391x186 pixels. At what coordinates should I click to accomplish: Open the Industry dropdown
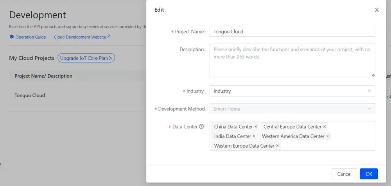pos(292,91)
